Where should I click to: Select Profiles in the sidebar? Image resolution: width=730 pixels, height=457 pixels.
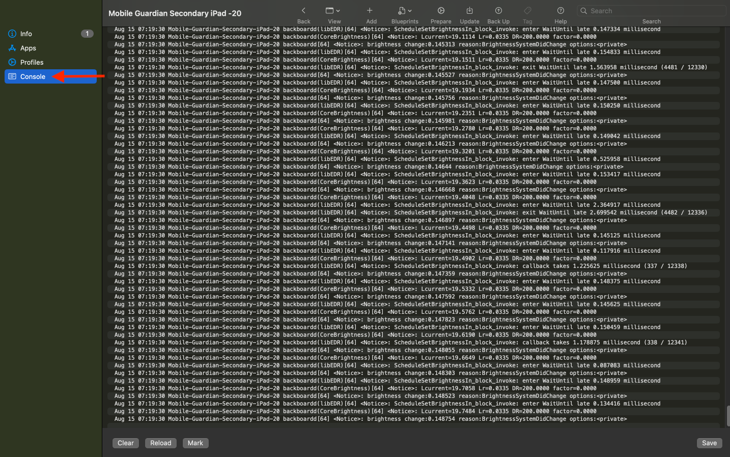point(50,62)
